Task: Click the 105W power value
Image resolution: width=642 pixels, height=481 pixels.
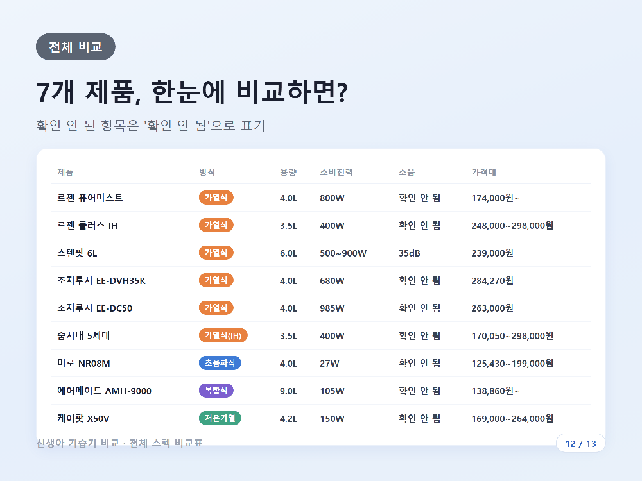Action: [332, 391]
